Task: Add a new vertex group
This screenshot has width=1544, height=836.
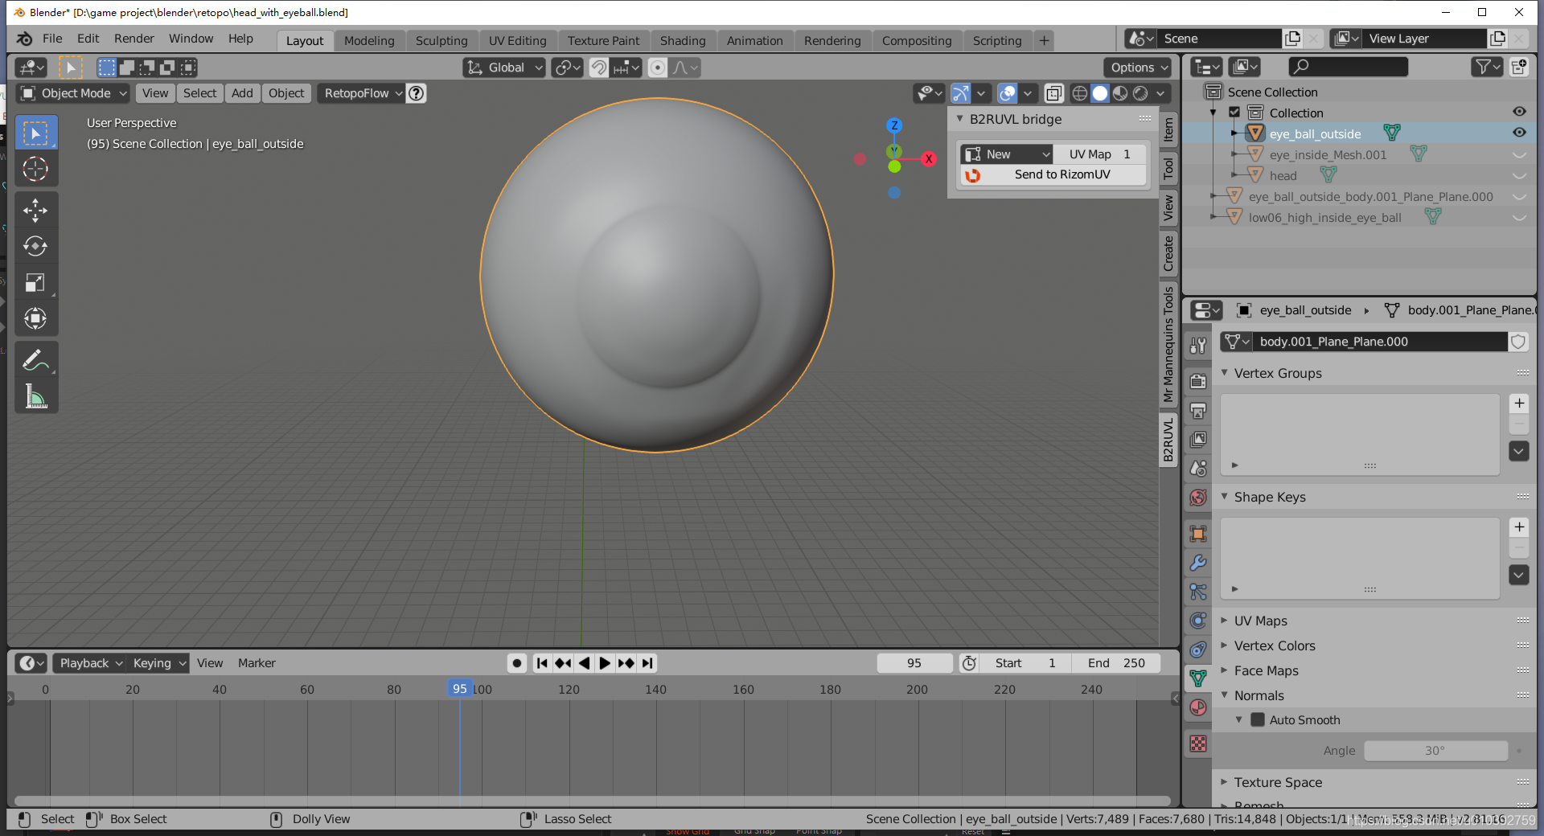Action: pos(1519,404)
